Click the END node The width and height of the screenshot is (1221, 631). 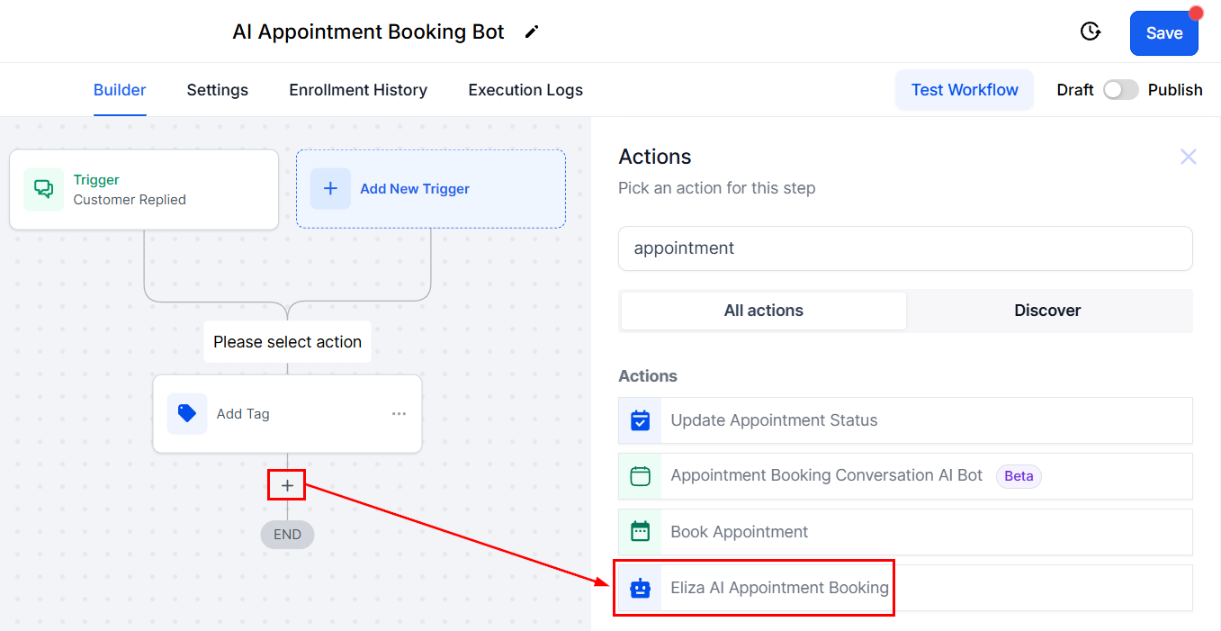[x=287, y=535]
